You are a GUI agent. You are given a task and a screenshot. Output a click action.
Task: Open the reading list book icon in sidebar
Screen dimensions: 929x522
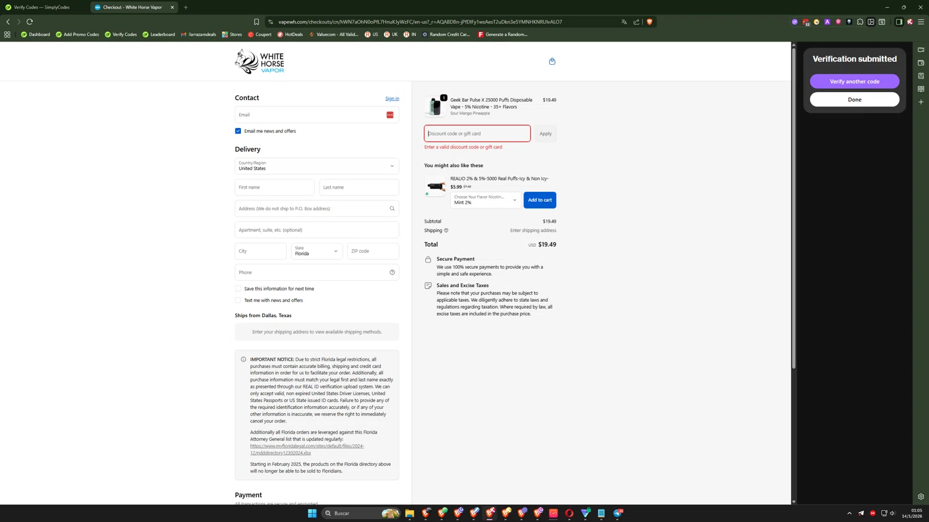(x=921, y=89)
